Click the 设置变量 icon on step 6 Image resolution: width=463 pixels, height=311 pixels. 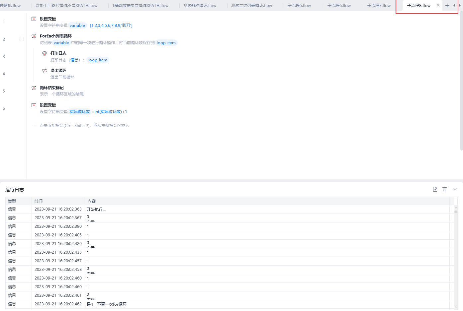click(34, 105)
